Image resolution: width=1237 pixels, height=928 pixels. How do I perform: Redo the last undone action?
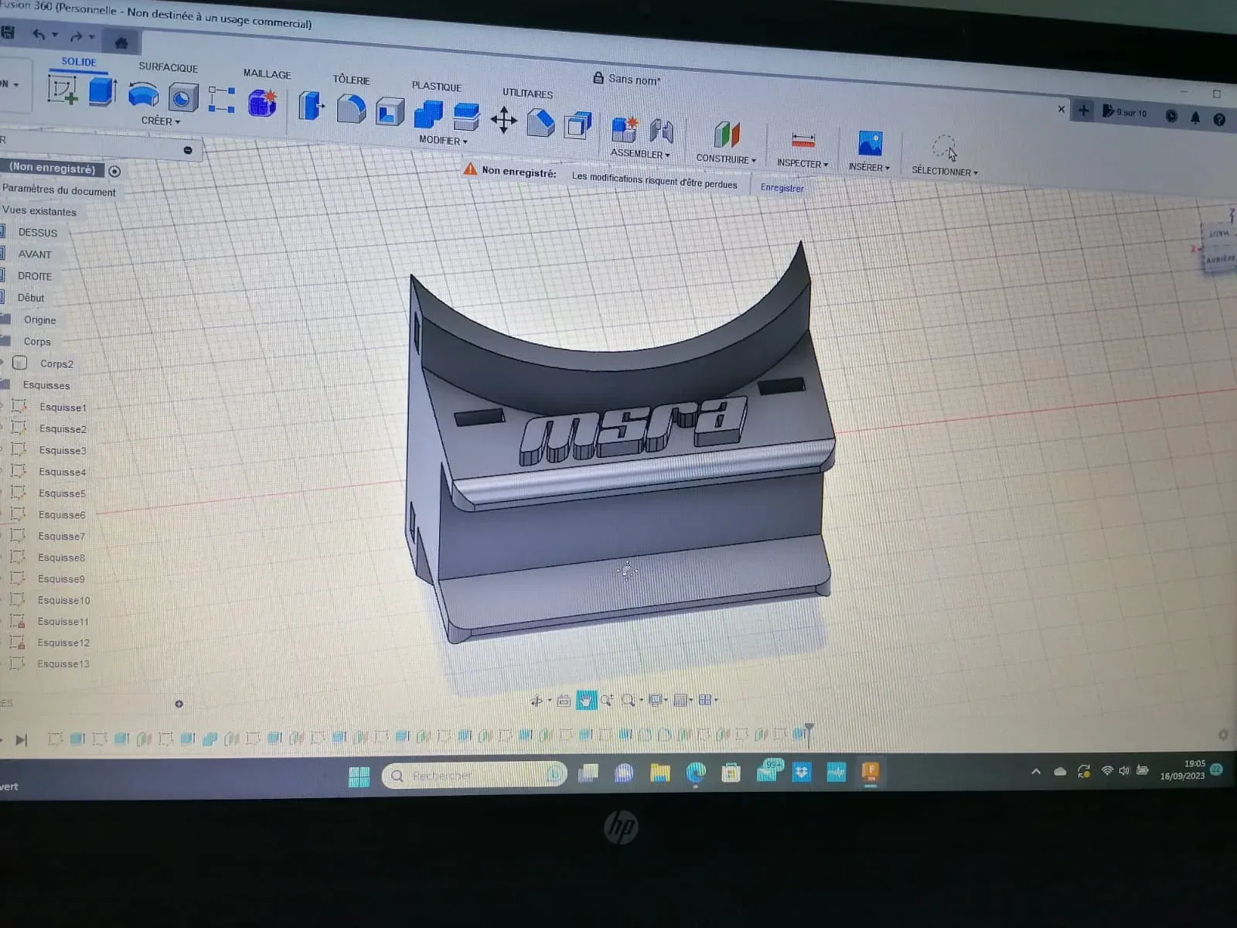76,36
